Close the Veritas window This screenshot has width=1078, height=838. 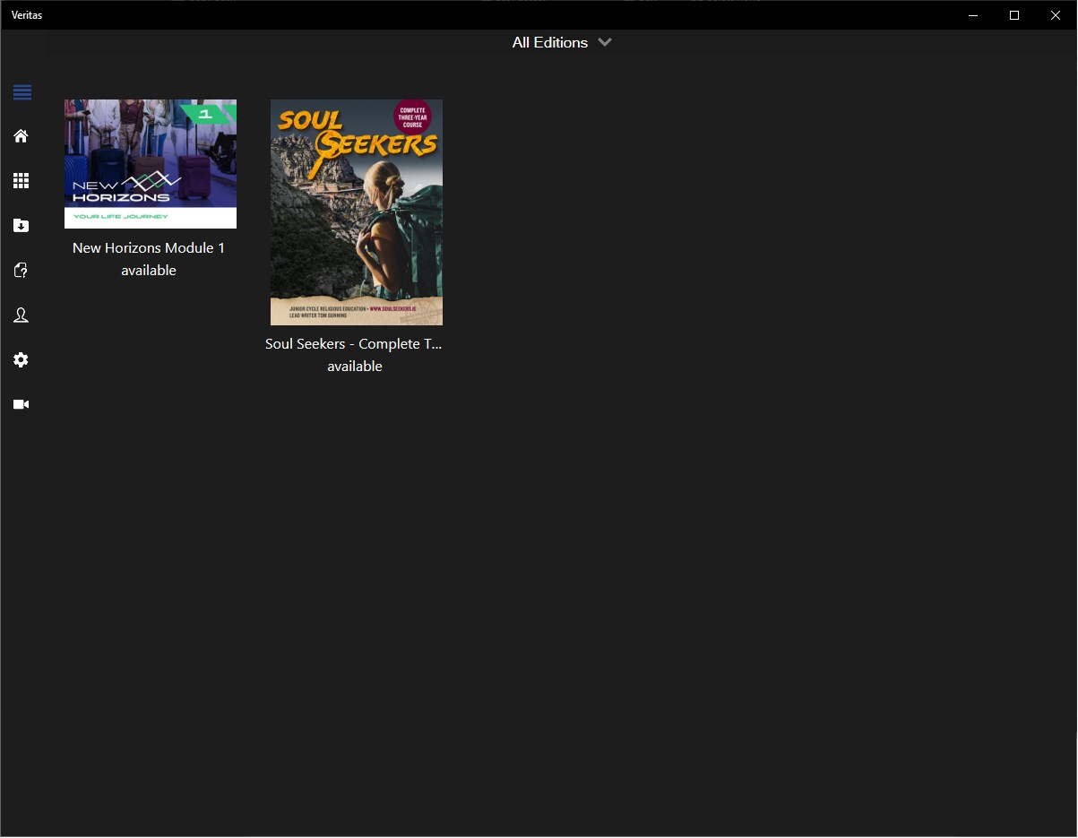coord(1056,15)
